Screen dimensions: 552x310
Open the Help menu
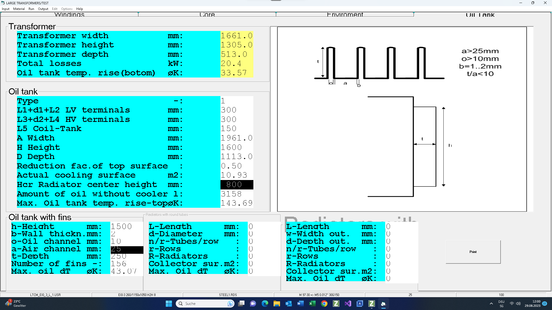click(x=80, y=9)
